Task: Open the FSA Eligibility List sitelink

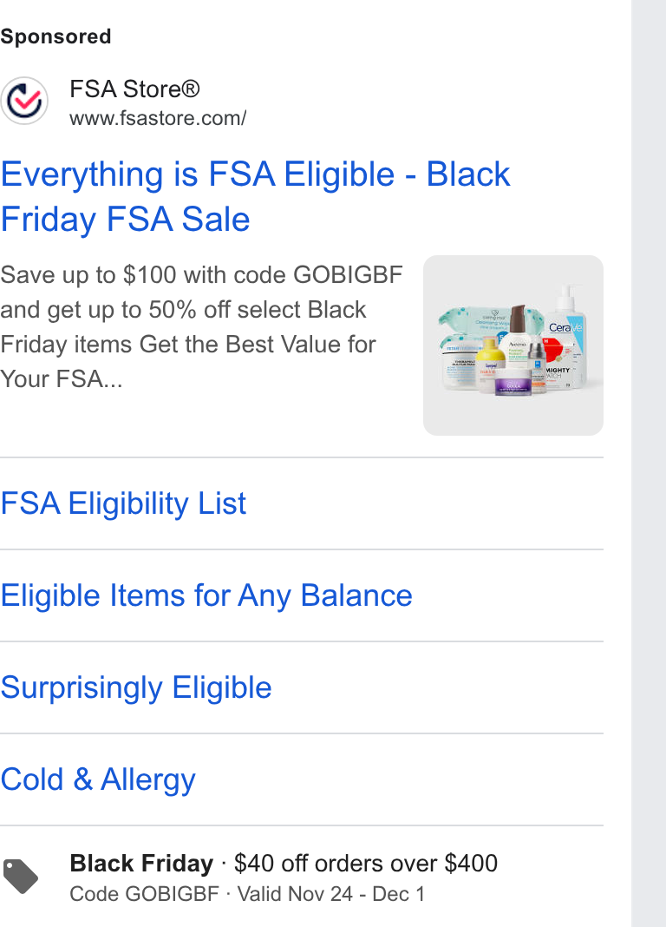Action: (123, 503)
